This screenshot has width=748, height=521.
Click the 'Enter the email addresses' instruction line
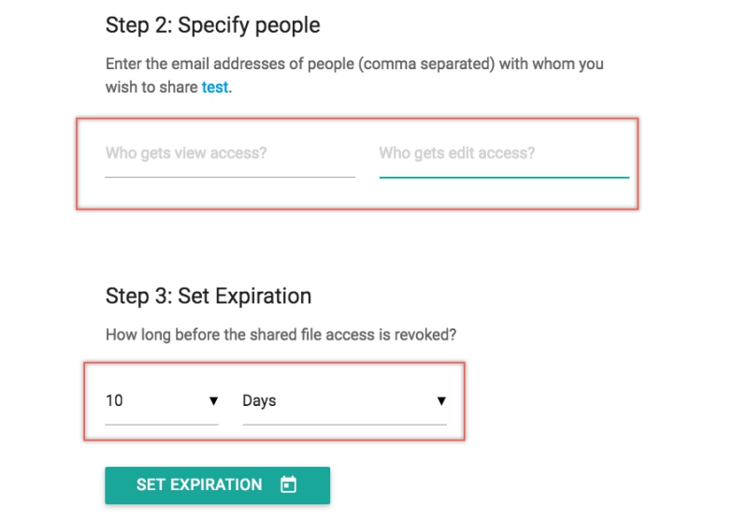(x=354, y=65)
